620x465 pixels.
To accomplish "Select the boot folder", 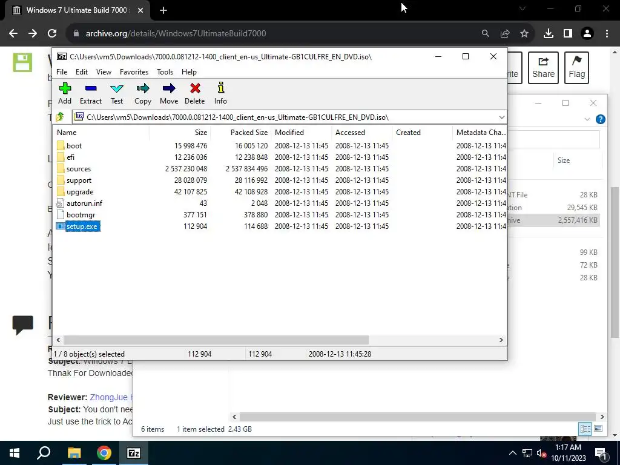I will pyautogui.click(x=74, y=146).
